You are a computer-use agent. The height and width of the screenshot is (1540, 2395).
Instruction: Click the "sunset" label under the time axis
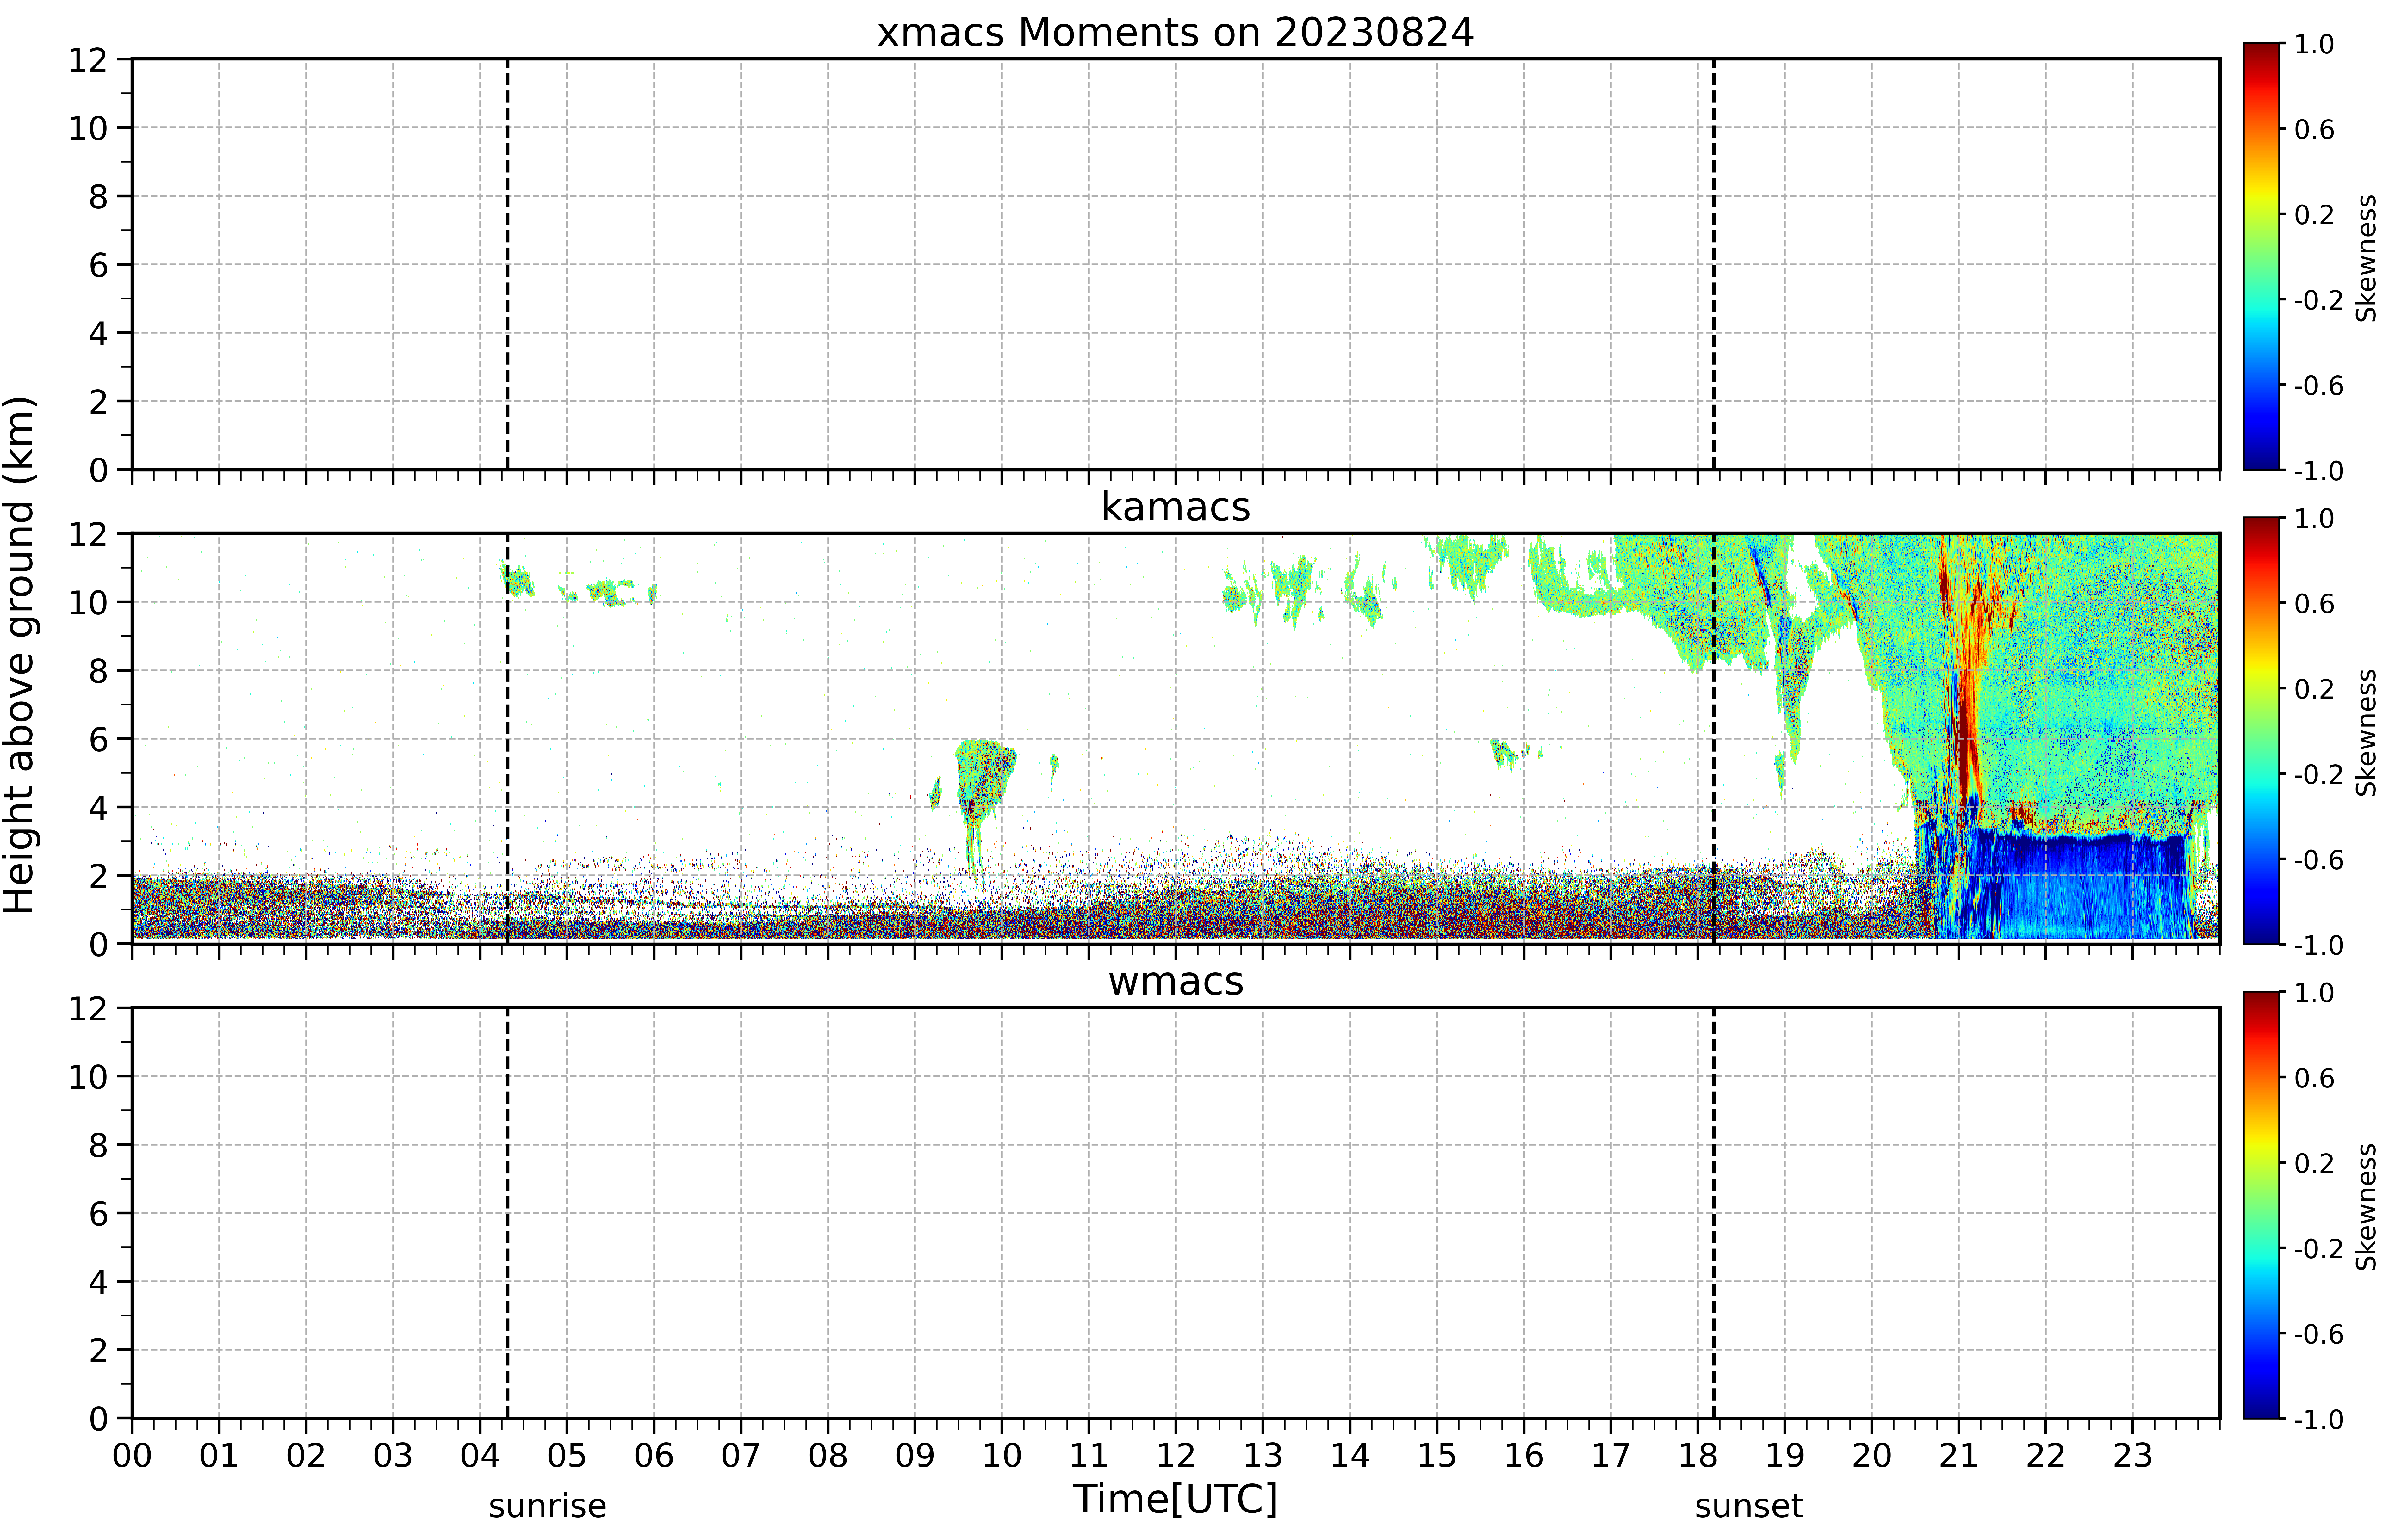click(1749, 1506)
